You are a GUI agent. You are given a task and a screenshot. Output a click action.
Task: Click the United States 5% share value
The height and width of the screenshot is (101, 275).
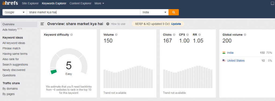point(270,60)
